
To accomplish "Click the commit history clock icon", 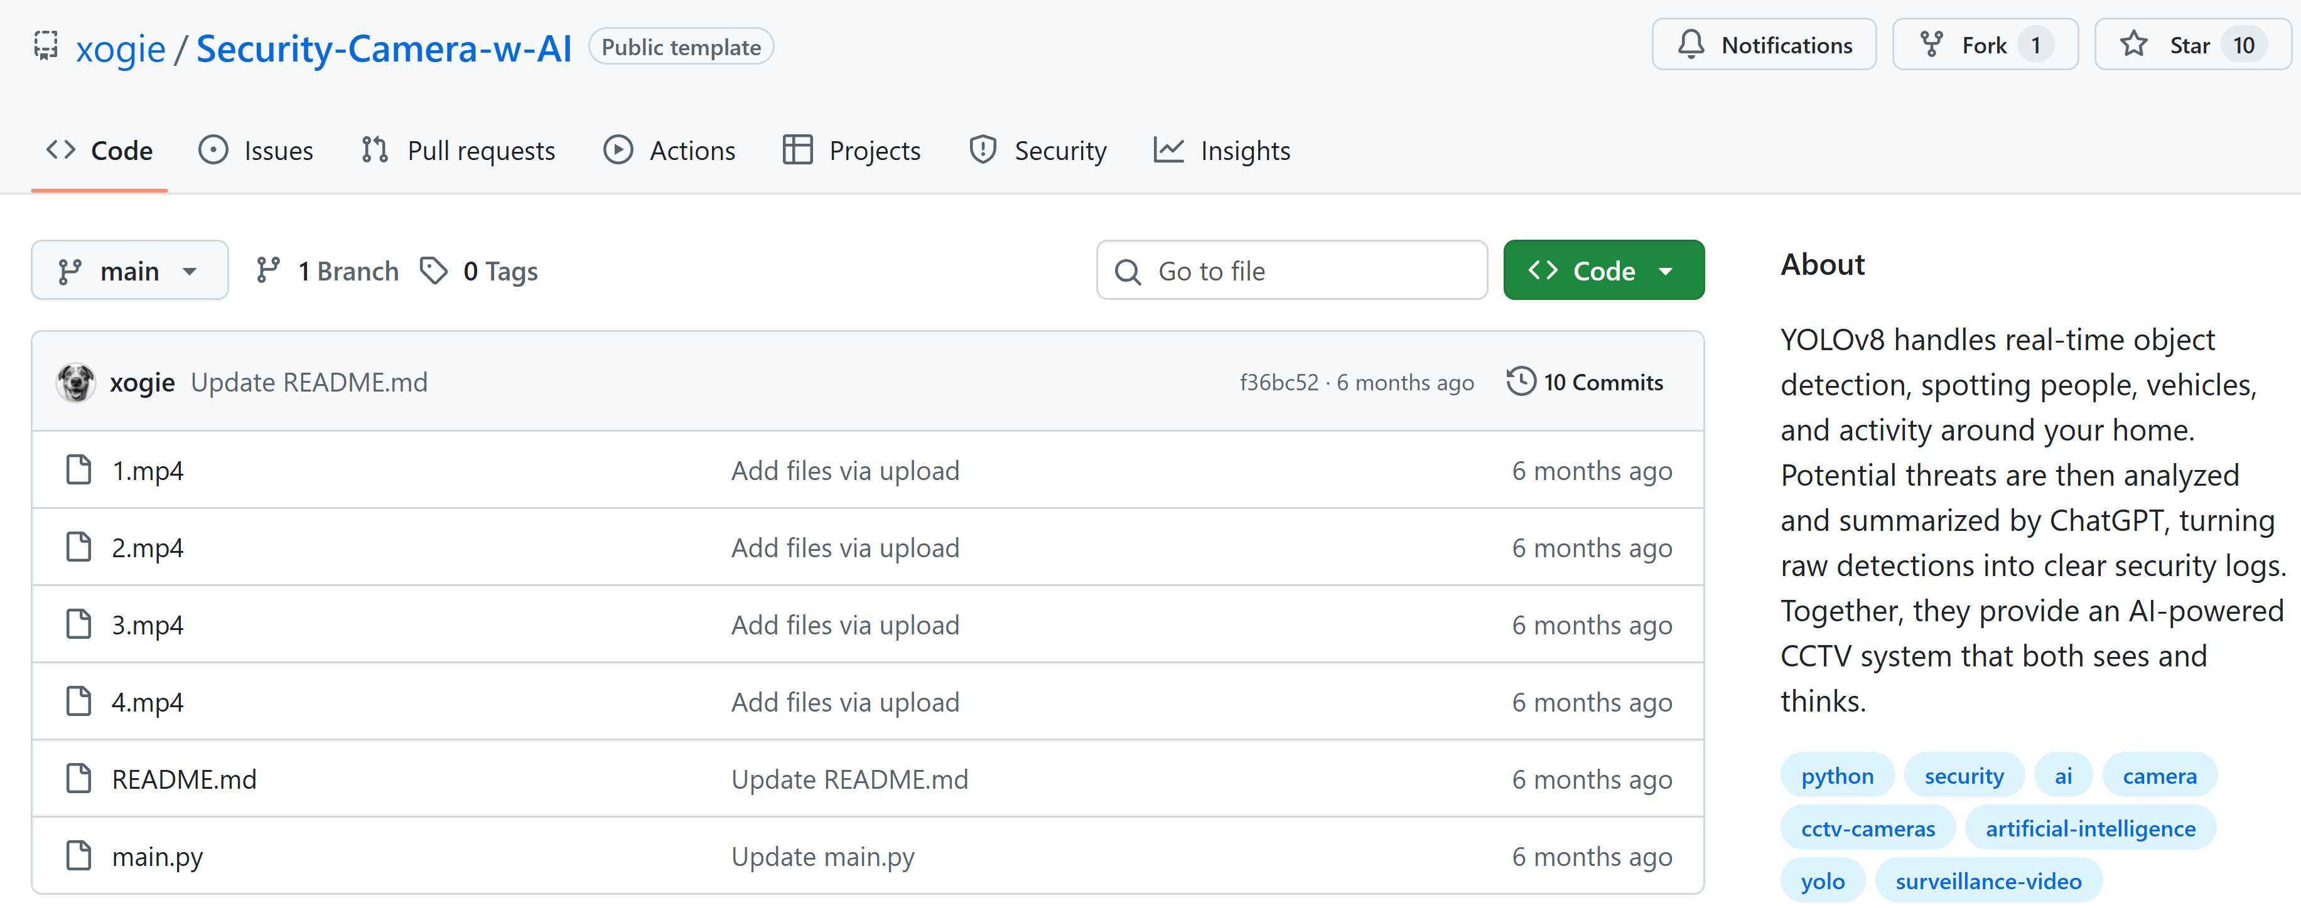I will click(1521, 382).
